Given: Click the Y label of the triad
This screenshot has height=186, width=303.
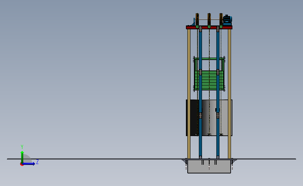Looking at the screenshot, I should 22,147.
